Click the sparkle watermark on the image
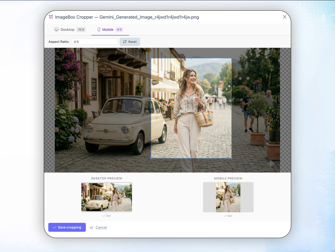 (x=271, y=164)
